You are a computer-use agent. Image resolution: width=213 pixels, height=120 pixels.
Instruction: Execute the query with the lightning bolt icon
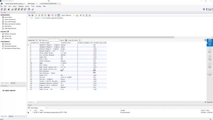(x=36, y=15)
